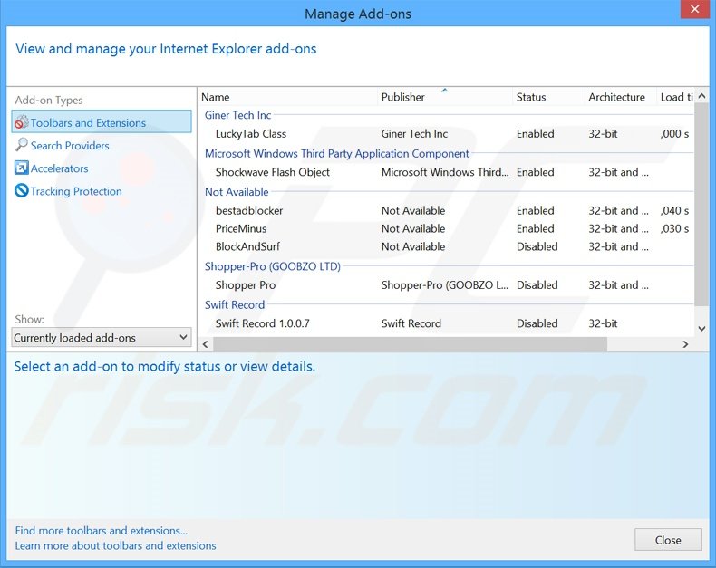Open Tracking Protection add-on type

(76, 191)
